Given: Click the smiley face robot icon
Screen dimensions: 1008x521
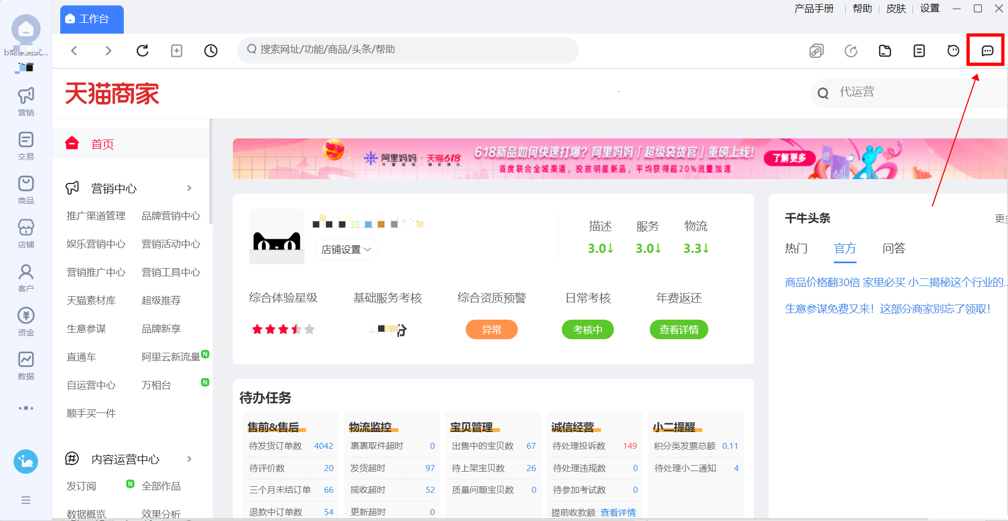Looking at the screenshot, I should [953, 51].
